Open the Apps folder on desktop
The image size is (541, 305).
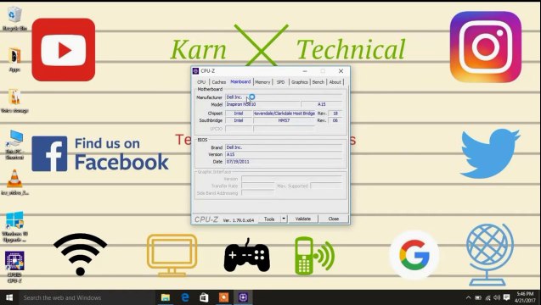click(14, 59)
